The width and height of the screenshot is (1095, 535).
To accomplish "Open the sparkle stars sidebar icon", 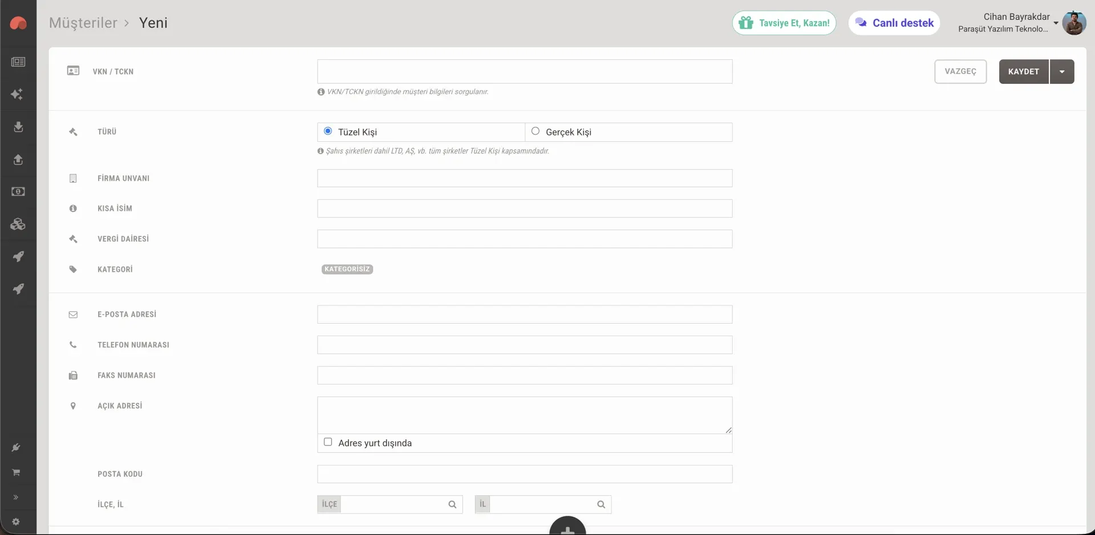I will tap(17, 94).
